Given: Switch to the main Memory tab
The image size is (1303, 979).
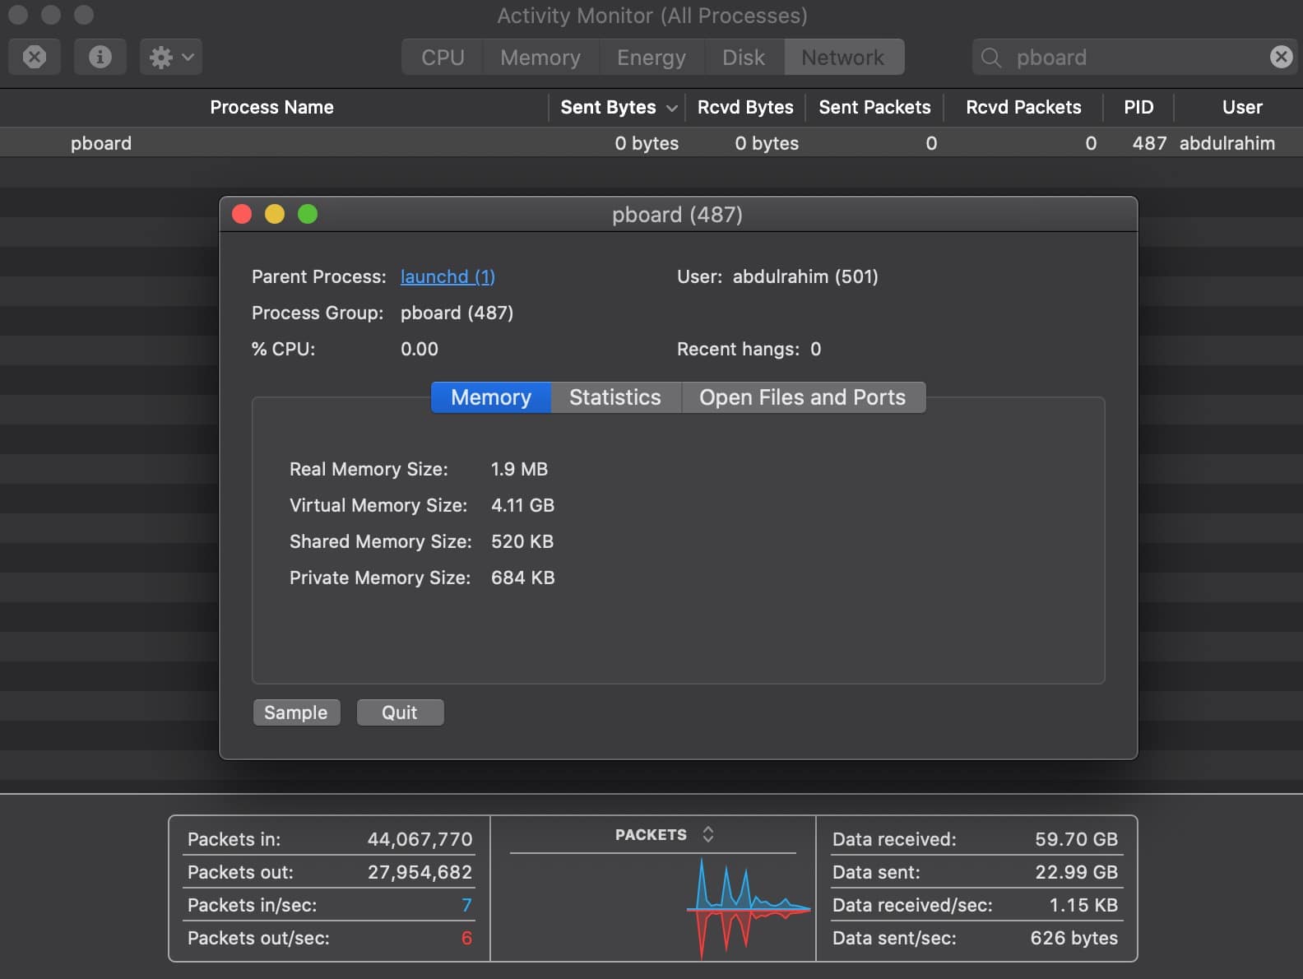Looking at the screenshot, I should 540,57.
